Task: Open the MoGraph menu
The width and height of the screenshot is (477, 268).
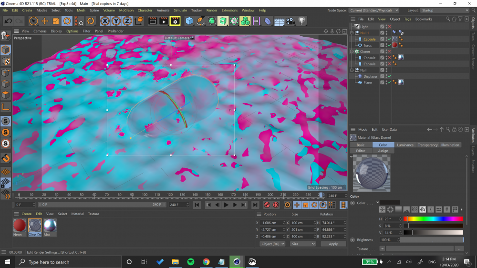Action: (x=126, y=10)
